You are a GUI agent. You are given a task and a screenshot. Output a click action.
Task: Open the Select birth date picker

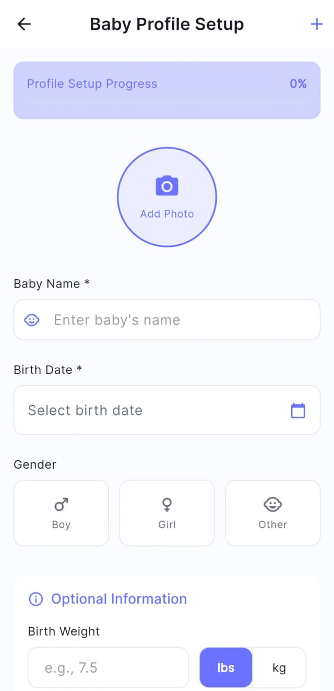tap(157, 411)
